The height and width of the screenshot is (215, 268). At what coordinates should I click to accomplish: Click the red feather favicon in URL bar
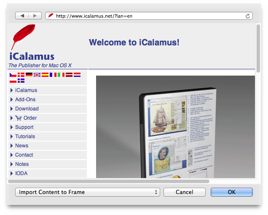coord(51,16)
